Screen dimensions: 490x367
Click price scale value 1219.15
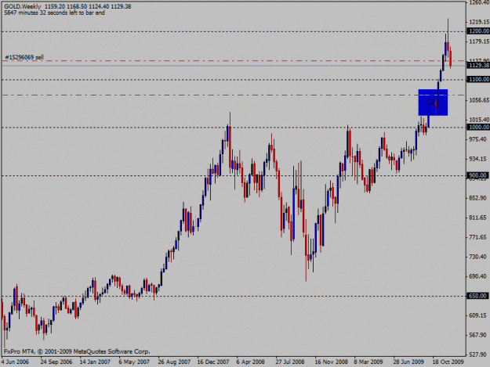pos(479,22)
